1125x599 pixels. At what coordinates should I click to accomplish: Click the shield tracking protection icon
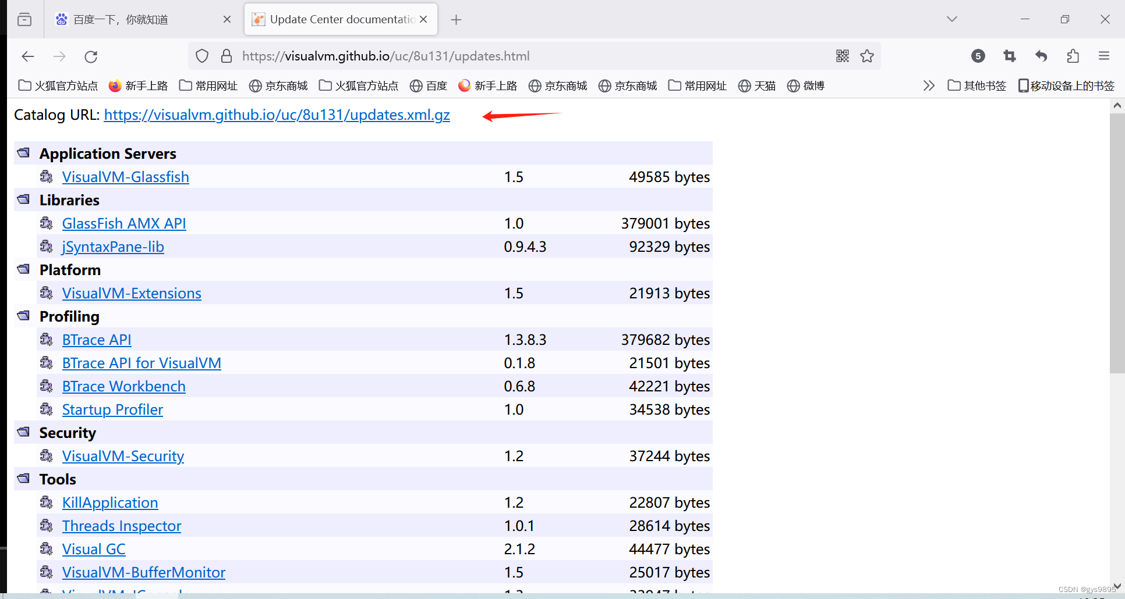tap(202, 56)
